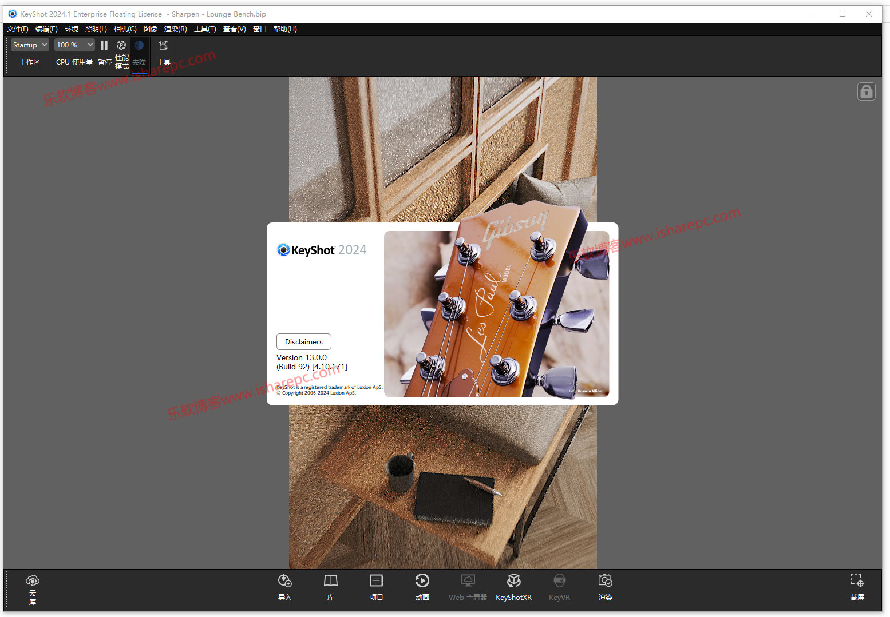Image resolution: width=890 pixels, height=617 pixels.
Task: Click the Disclaimers button
Action: (304, 341)
